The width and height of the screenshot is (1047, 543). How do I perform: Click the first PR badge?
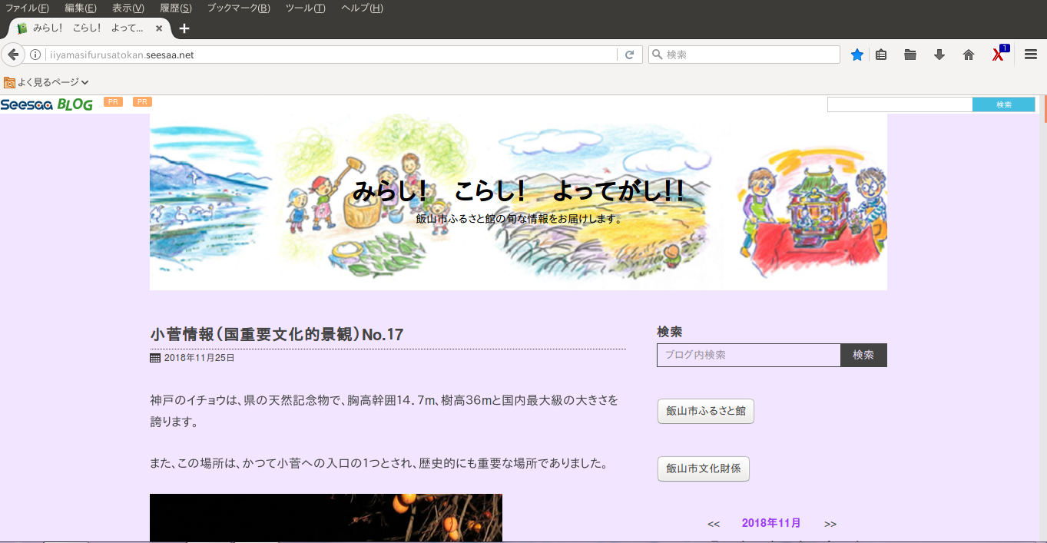pos(113,101)
